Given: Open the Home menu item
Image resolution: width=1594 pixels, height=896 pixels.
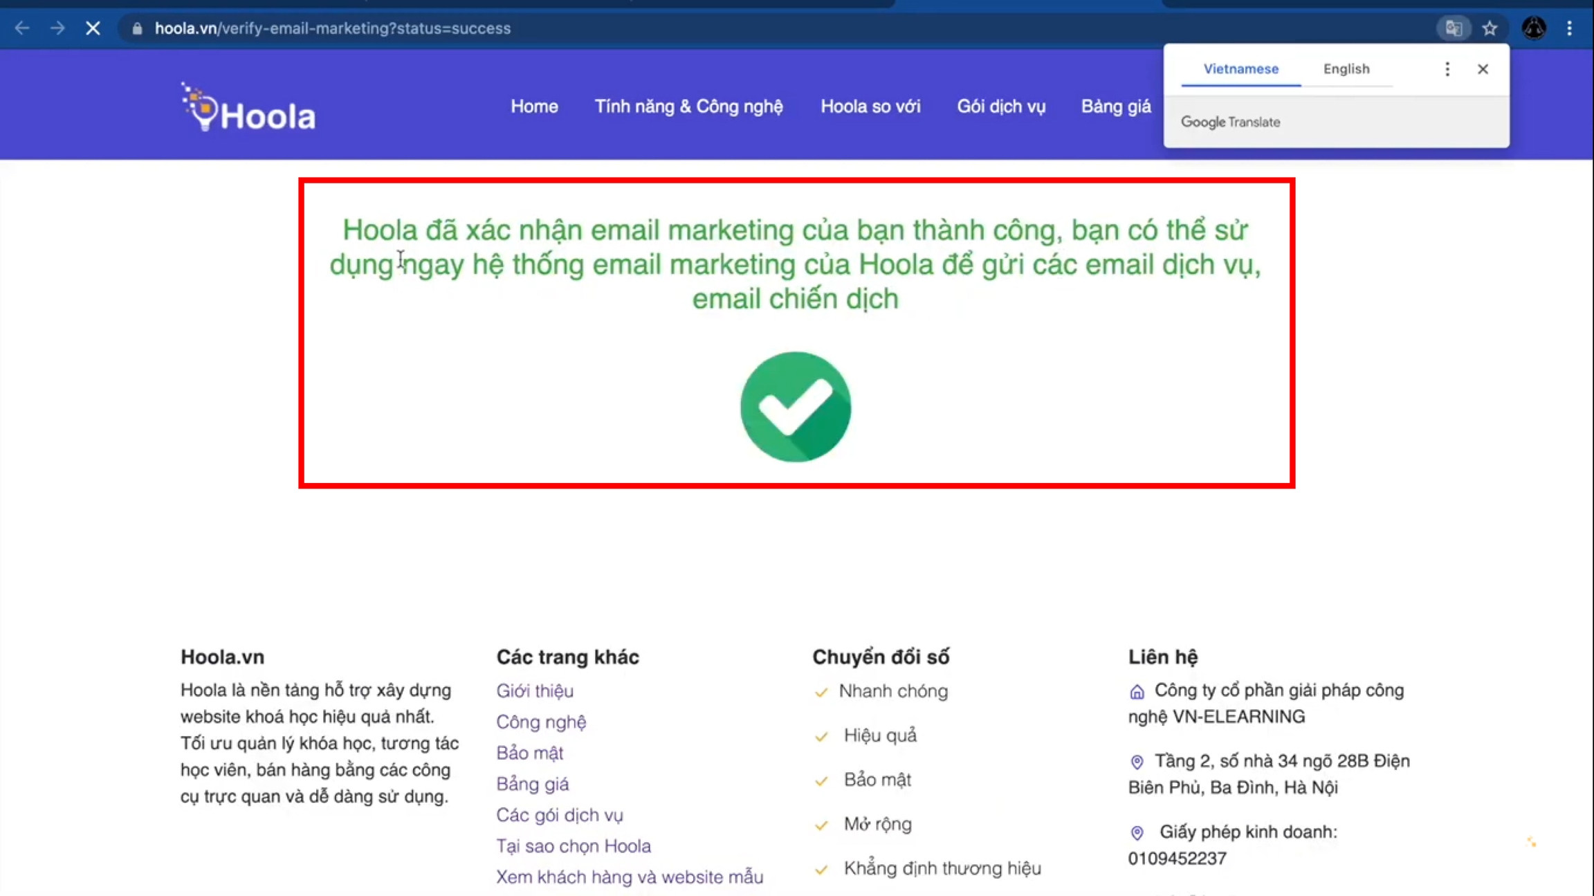Looking at the screenshot, I should pos(534,107).
